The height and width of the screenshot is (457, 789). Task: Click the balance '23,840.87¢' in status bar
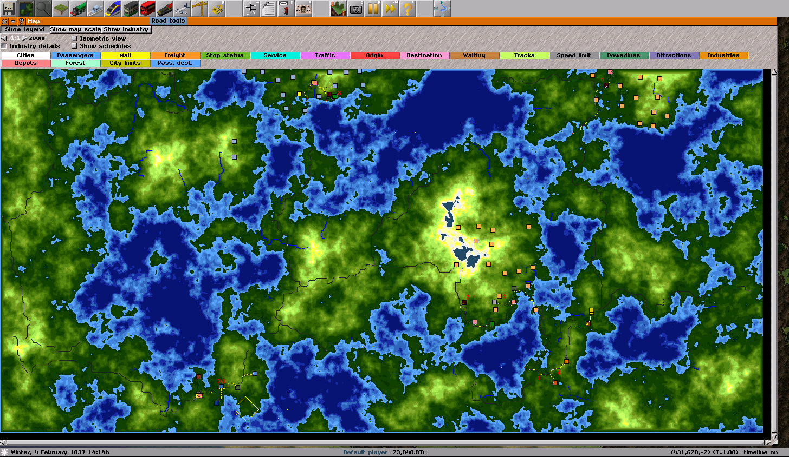(x=409, y=452)
